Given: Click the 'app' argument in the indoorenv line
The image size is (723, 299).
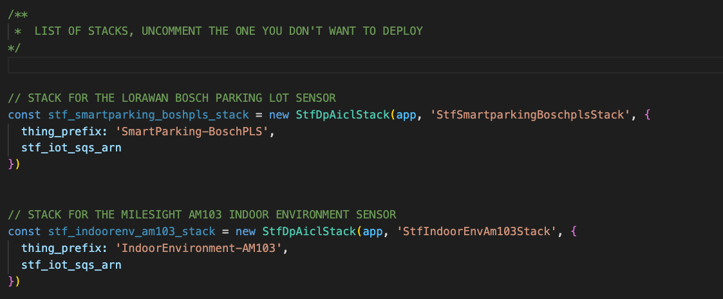Looking at the screenshot, I should pos(373,232).
